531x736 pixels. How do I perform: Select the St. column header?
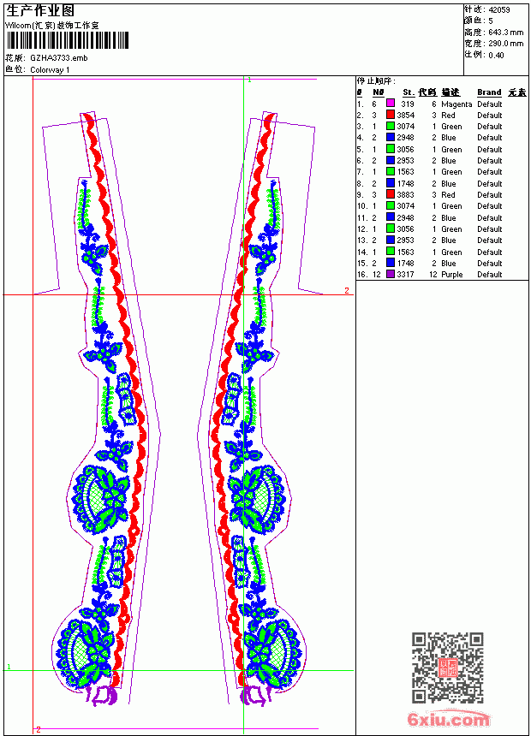point(409,92)
